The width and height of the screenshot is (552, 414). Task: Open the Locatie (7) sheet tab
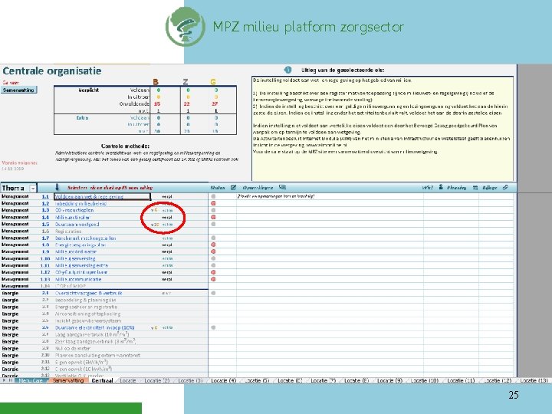[x=324, y=380]
